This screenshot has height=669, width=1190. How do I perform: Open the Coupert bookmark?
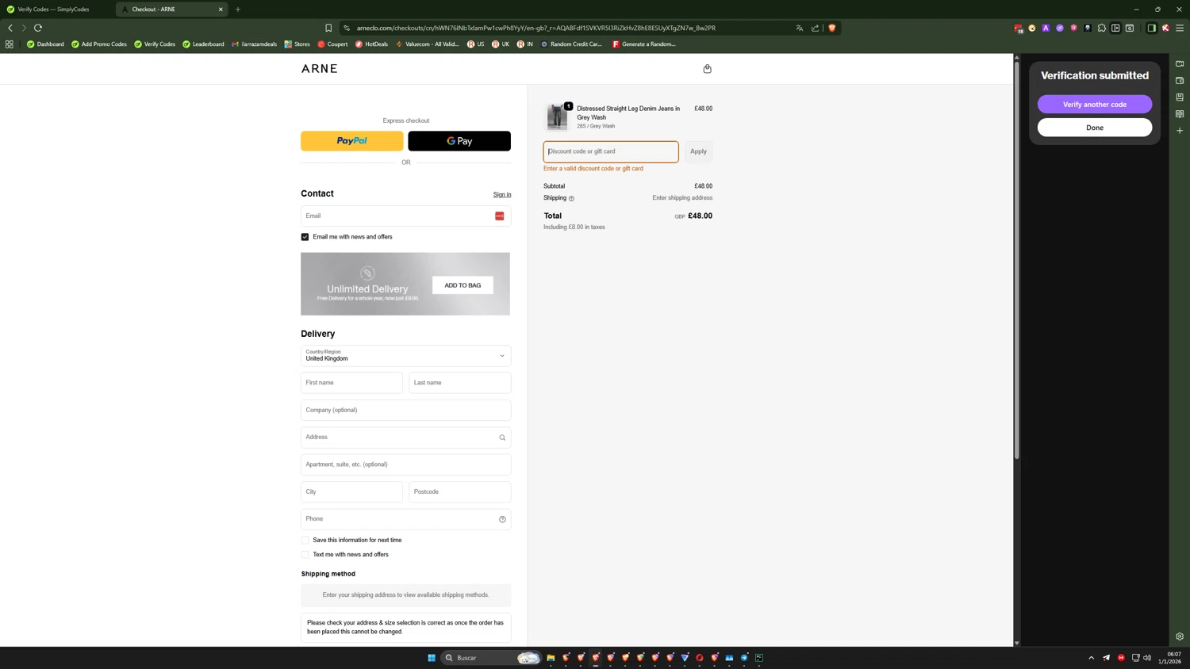[332, 44]
